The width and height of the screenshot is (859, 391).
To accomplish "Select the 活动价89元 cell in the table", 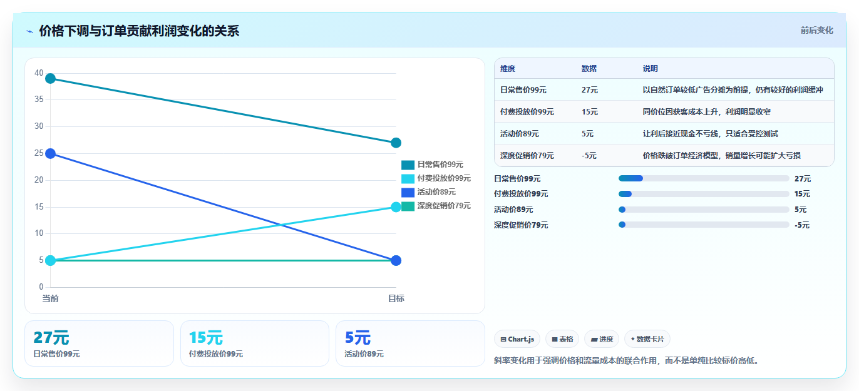I will (520, 134).
